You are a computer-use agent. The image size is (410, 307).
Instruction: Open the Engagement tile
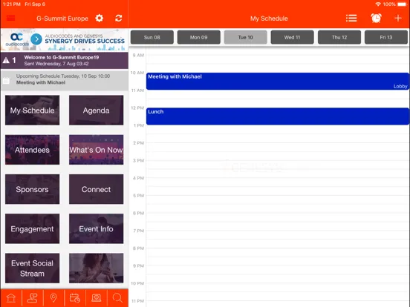point(33,228)
